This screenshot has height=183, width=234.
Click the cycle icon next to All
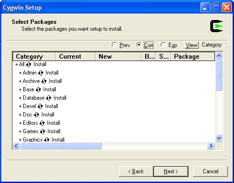pos(28,64)
